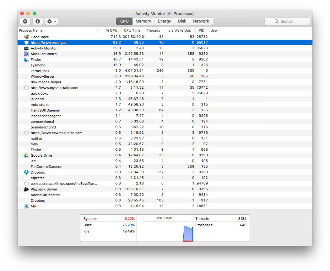
Task: Select the lsd process row
Action: [x=165, y=161]
